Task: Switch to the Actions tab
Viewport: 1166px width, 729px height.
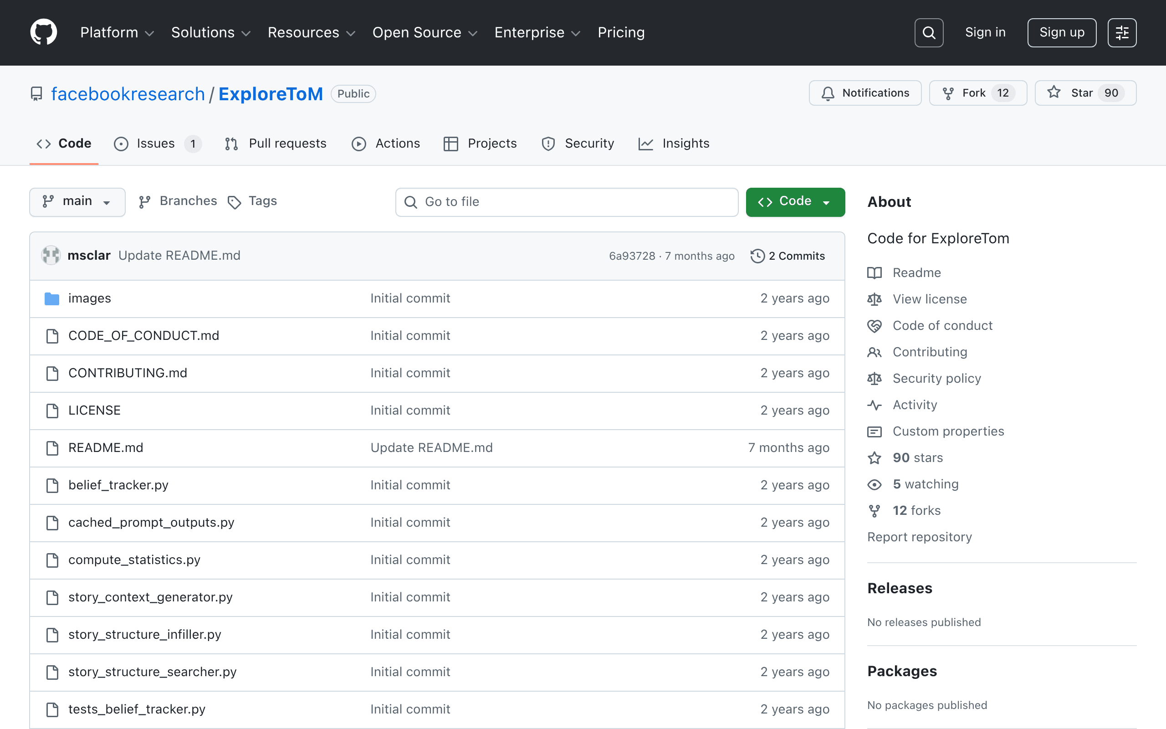Action: [386, 144]
